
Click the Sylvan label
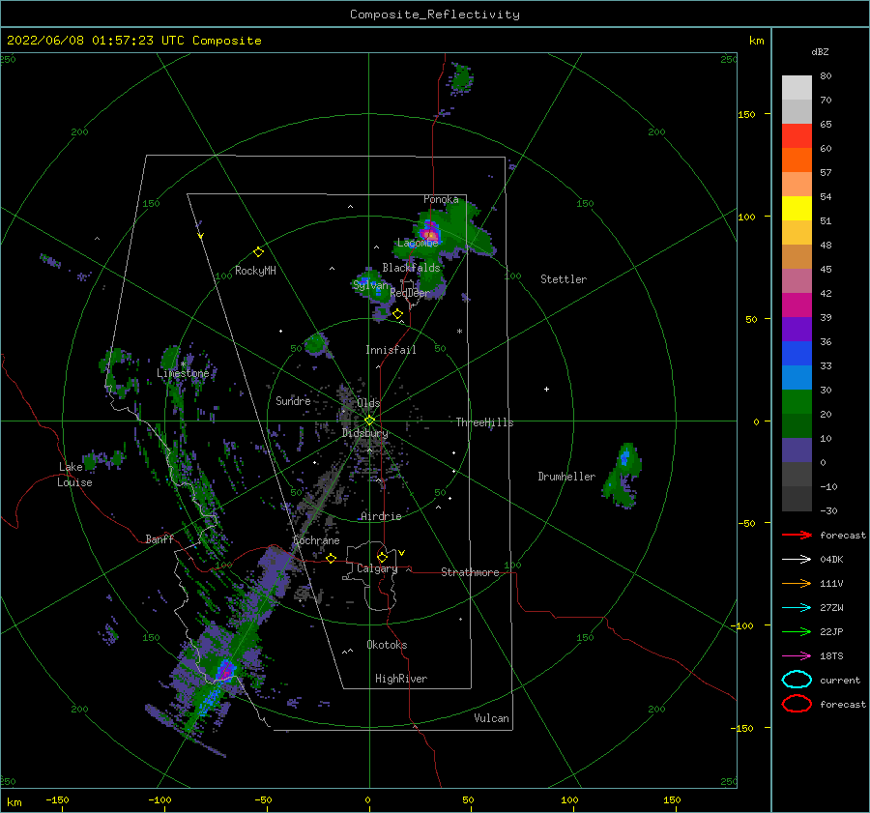[x=370, y=285]
